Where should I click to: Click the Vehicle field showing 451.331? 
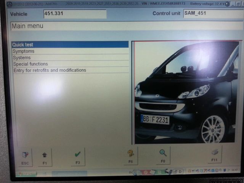[x=75, y=14]
